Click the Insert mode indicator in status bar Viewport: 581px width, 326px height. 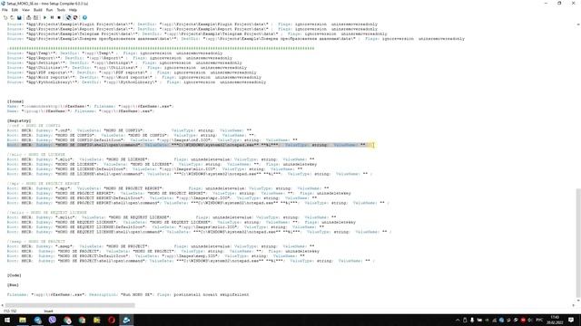48,312
